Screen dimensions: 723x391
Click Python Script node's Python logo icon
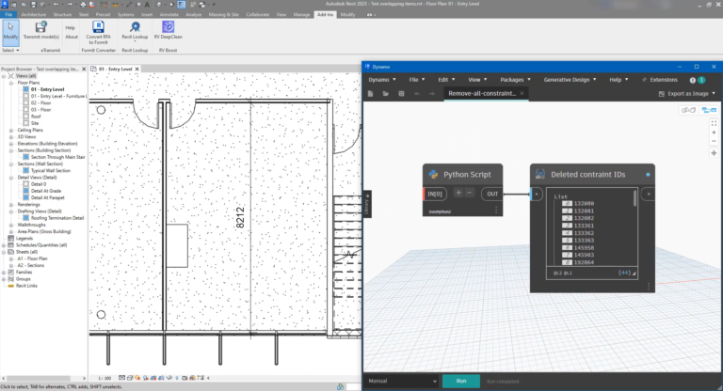(433, 174)
